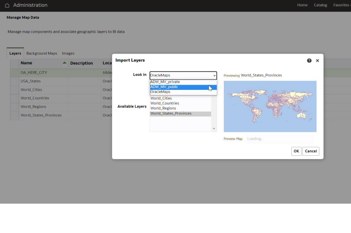Open the help icon in Import Layers
Screen dimensions: 351x233
[x=309, y=60]
